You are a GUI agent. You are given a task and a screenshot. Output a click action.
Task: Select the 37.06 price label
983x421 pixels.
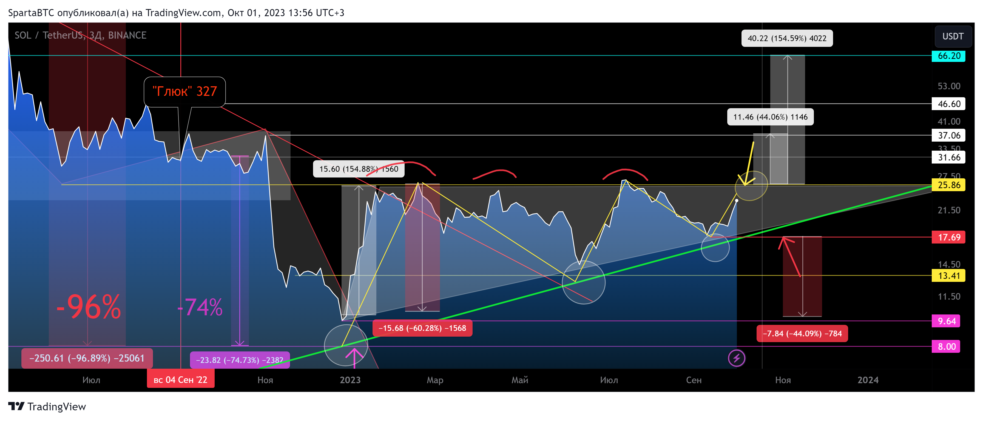tap(948, 135)
